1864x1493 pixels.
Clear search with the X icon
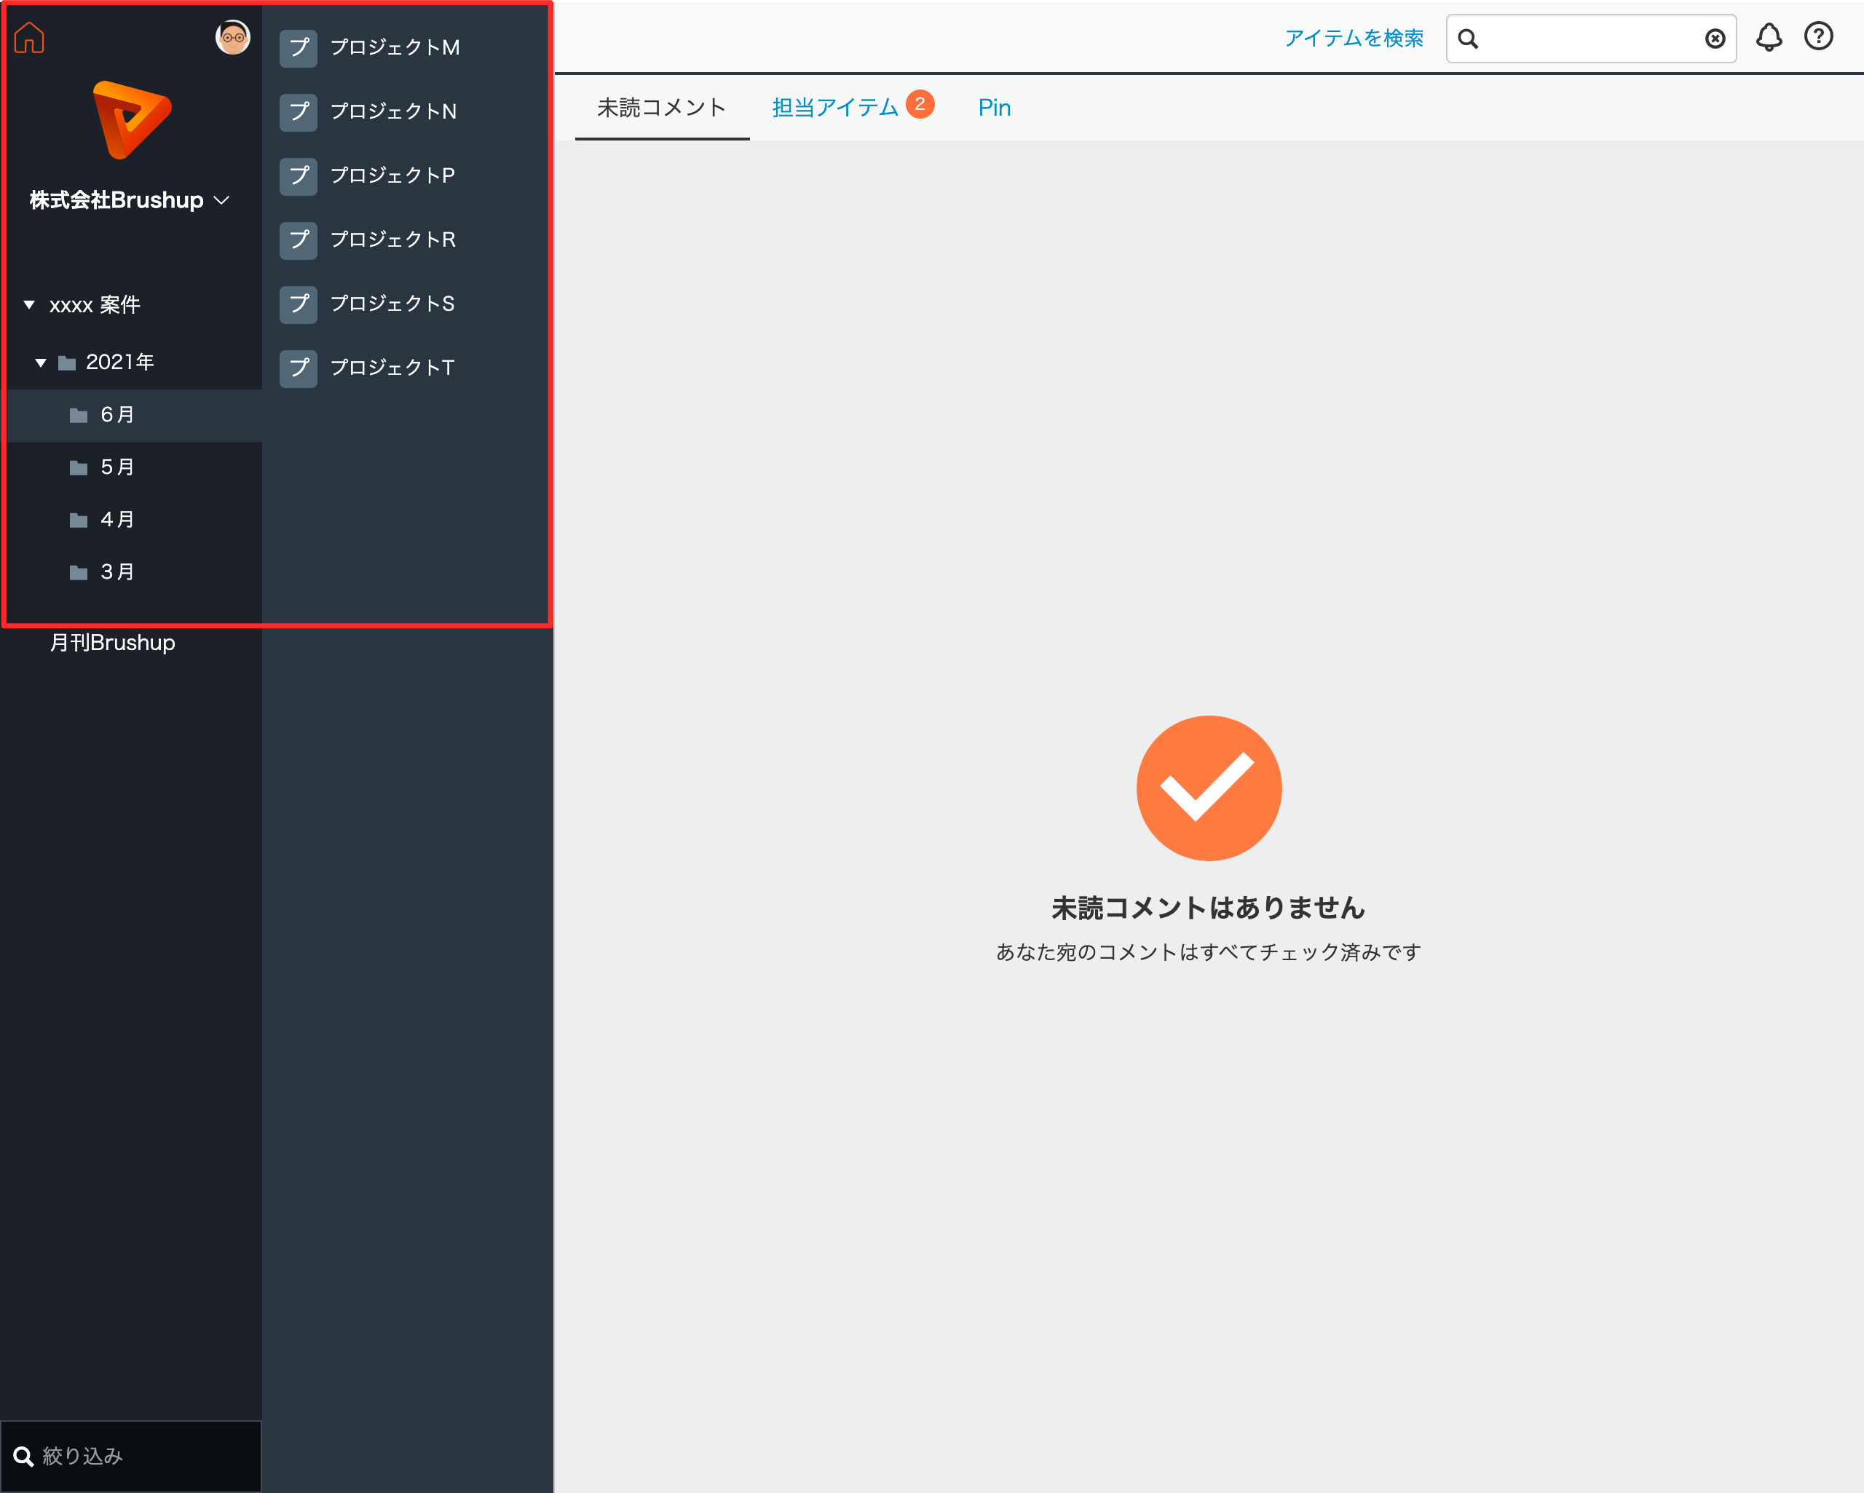[1715, 39]
